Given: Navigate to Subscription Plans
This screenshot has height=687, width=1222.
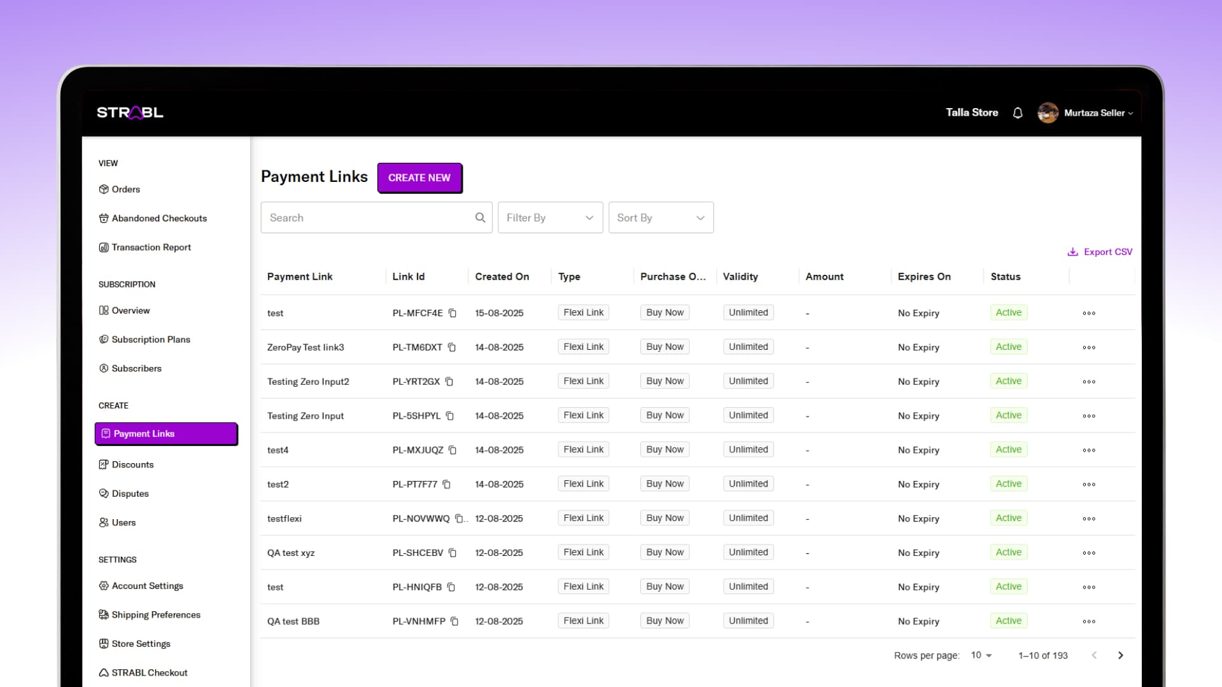Looking at the screenshot, I should point(151,339).
